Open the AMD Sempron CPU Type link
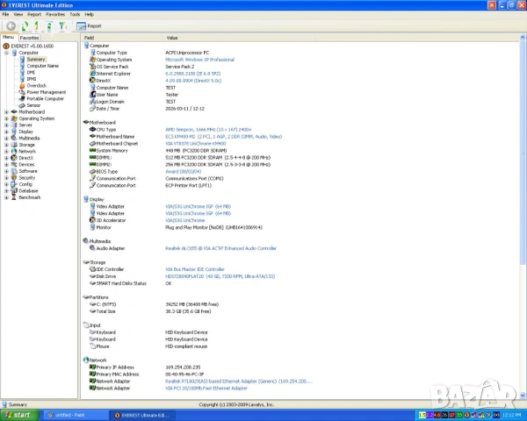 pyautogui.click(x=208, y=130)
